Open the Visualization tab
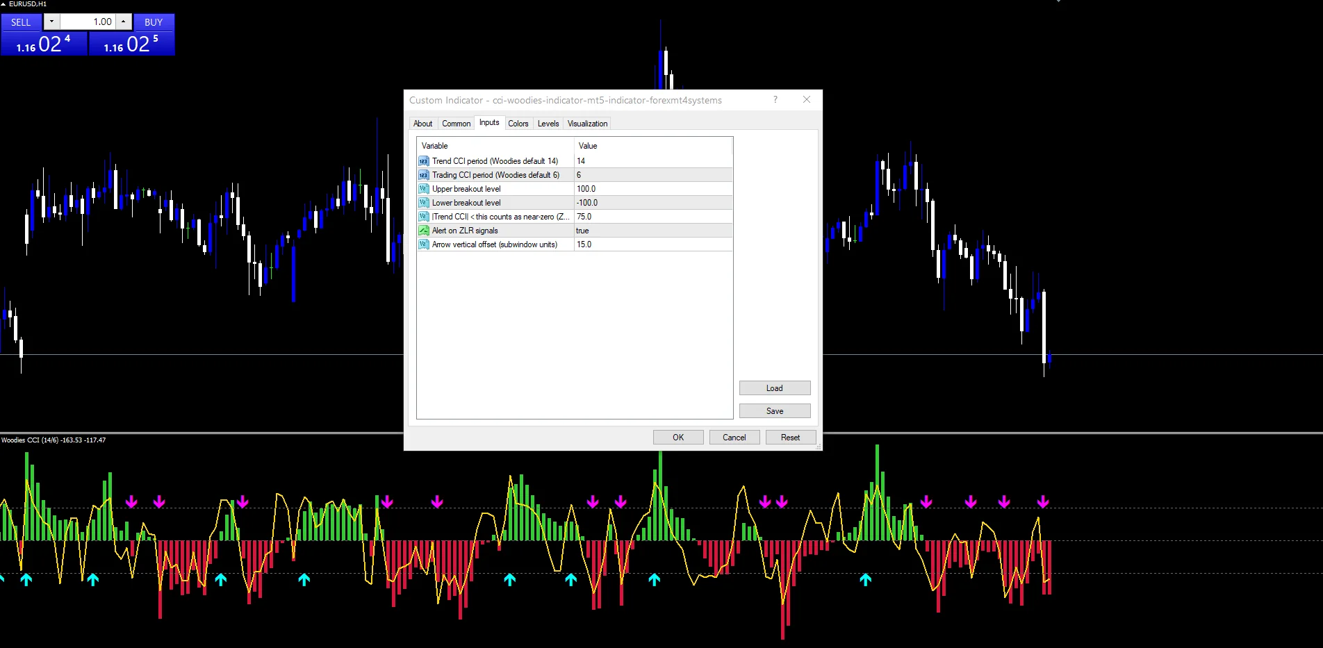Image resolution: width=1323 pixels, height=648 pixels. pos(587,124)
